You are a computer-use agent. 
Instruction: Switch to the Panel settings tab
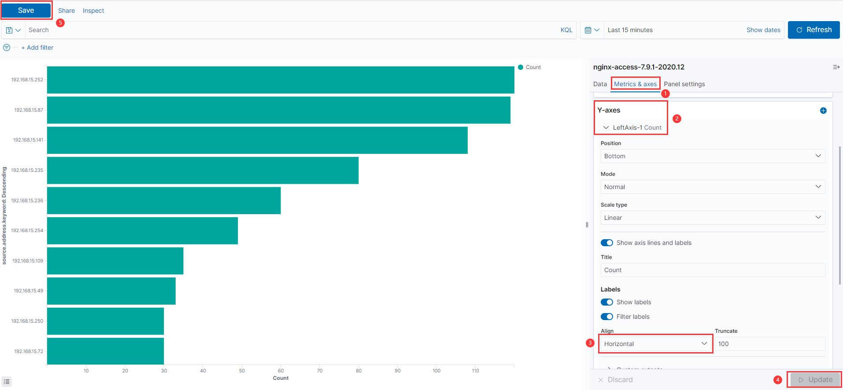pos(684,84)
